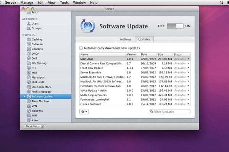Click the Next Steps button
This screenshot has width=229, height=152.
[x=34, y=127]
